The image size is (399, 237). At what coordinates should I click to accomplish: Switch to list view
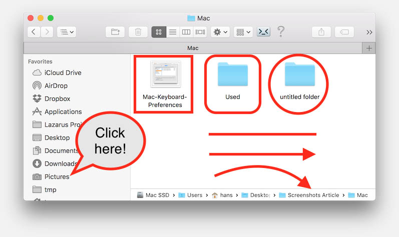point(173,32)
